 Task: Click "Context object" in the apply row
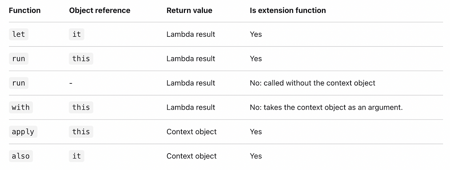tap(192, 132)
